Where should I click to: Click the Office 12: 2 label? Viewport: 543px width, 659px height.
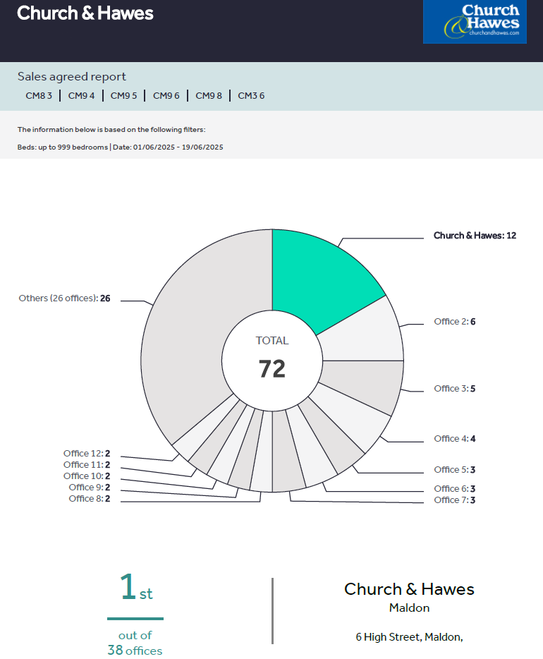click(x=87, y=454)
